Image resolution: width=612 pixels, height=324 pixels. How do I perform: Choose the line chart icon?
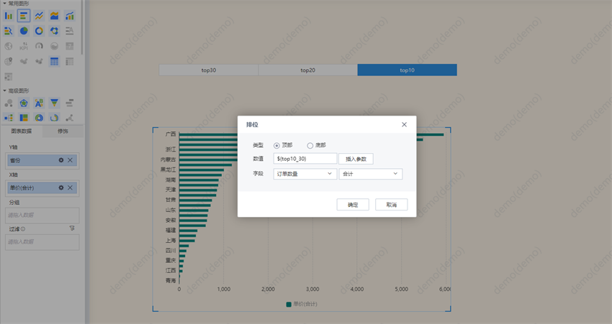pos(39,16)
